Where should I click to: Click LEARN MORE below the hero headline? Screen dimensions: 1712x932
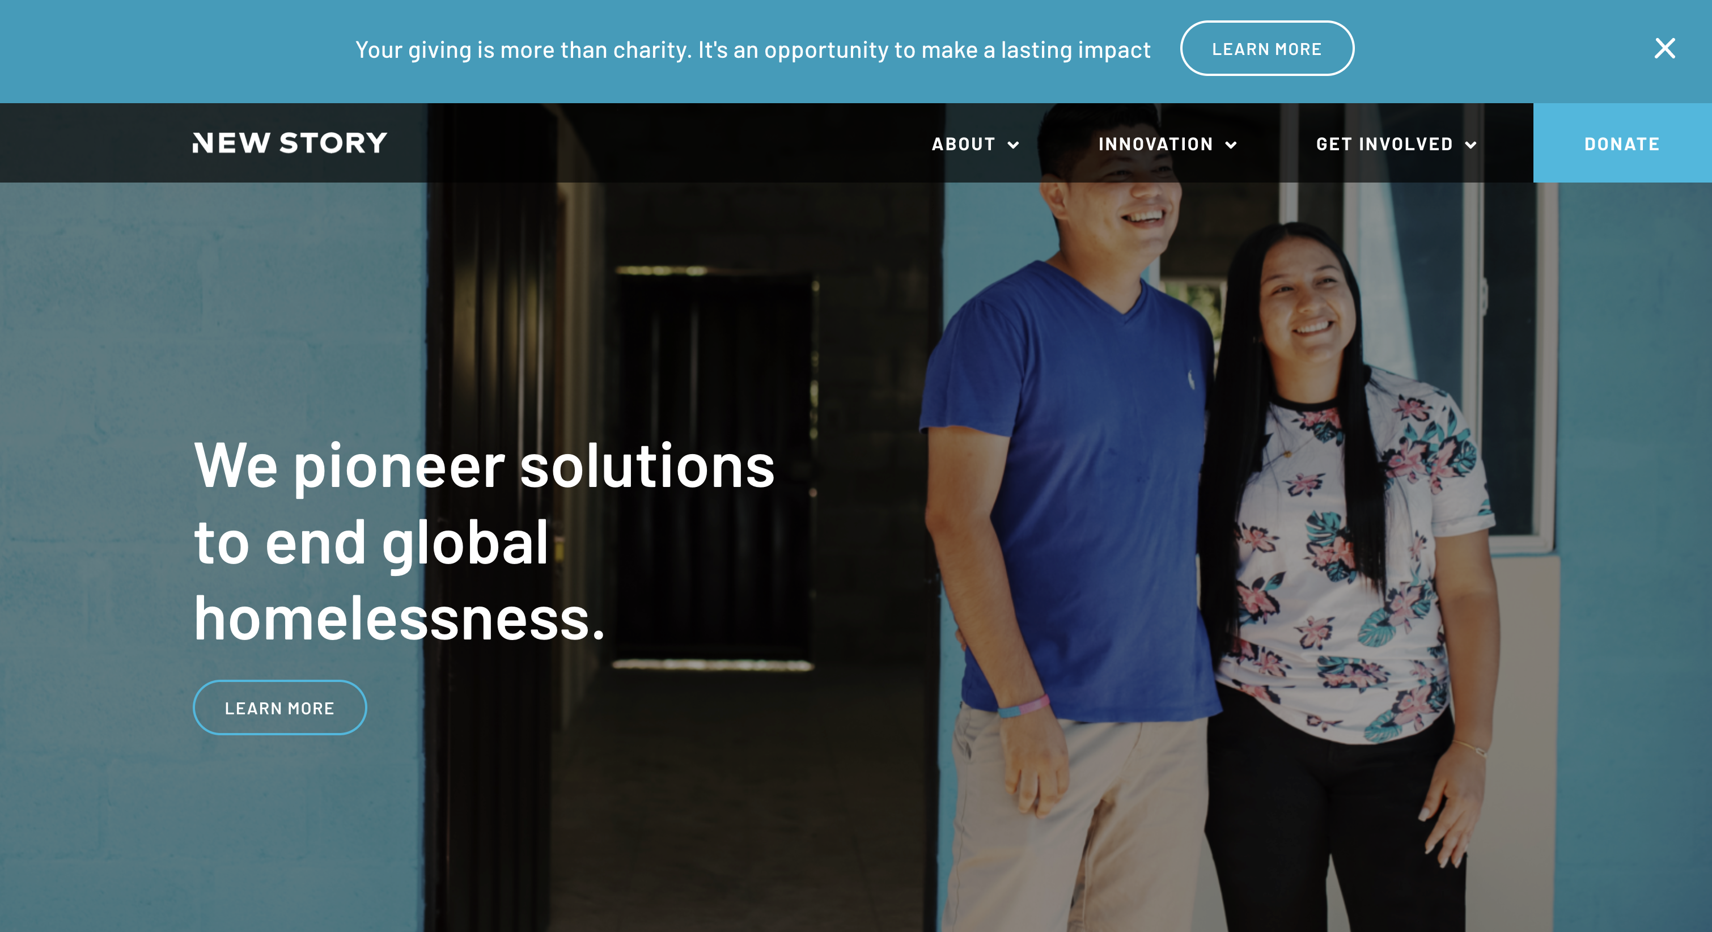click(280, 708)
